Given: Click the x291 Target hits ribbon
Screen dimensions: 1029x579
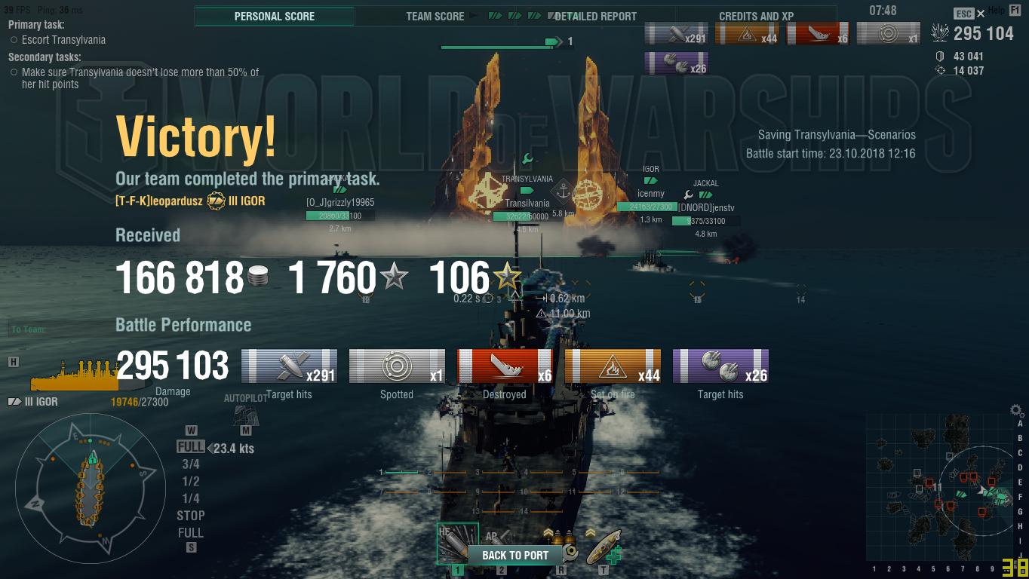Looking at the screenshot, I should point(289,366).
